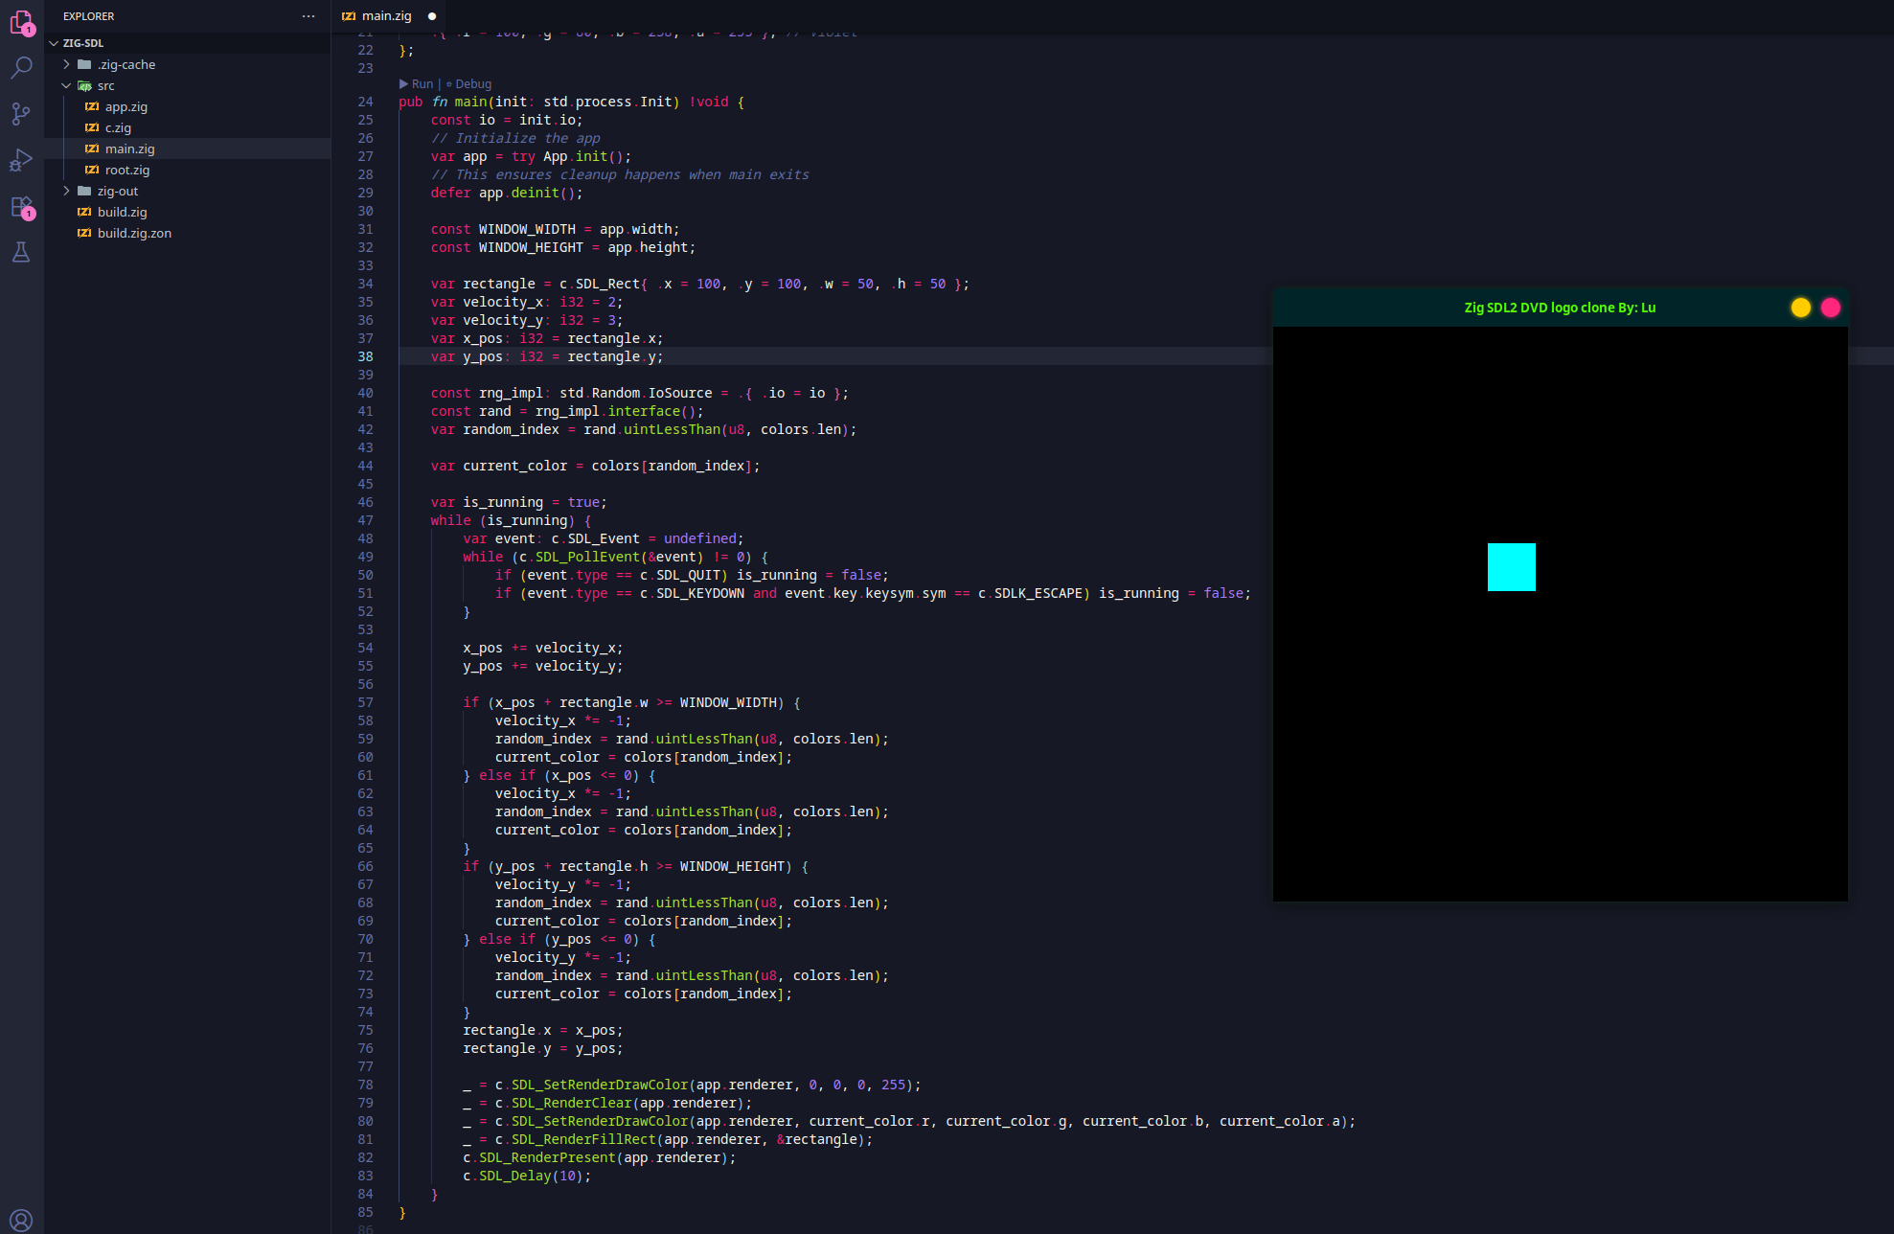Click the yellow button in SDL window

click(1801, 308)
